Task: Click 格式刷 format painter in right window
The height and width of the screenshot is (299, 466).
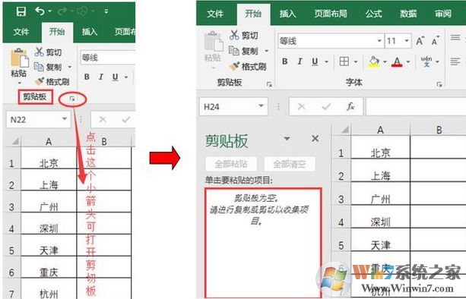Action: coord(248,67)
